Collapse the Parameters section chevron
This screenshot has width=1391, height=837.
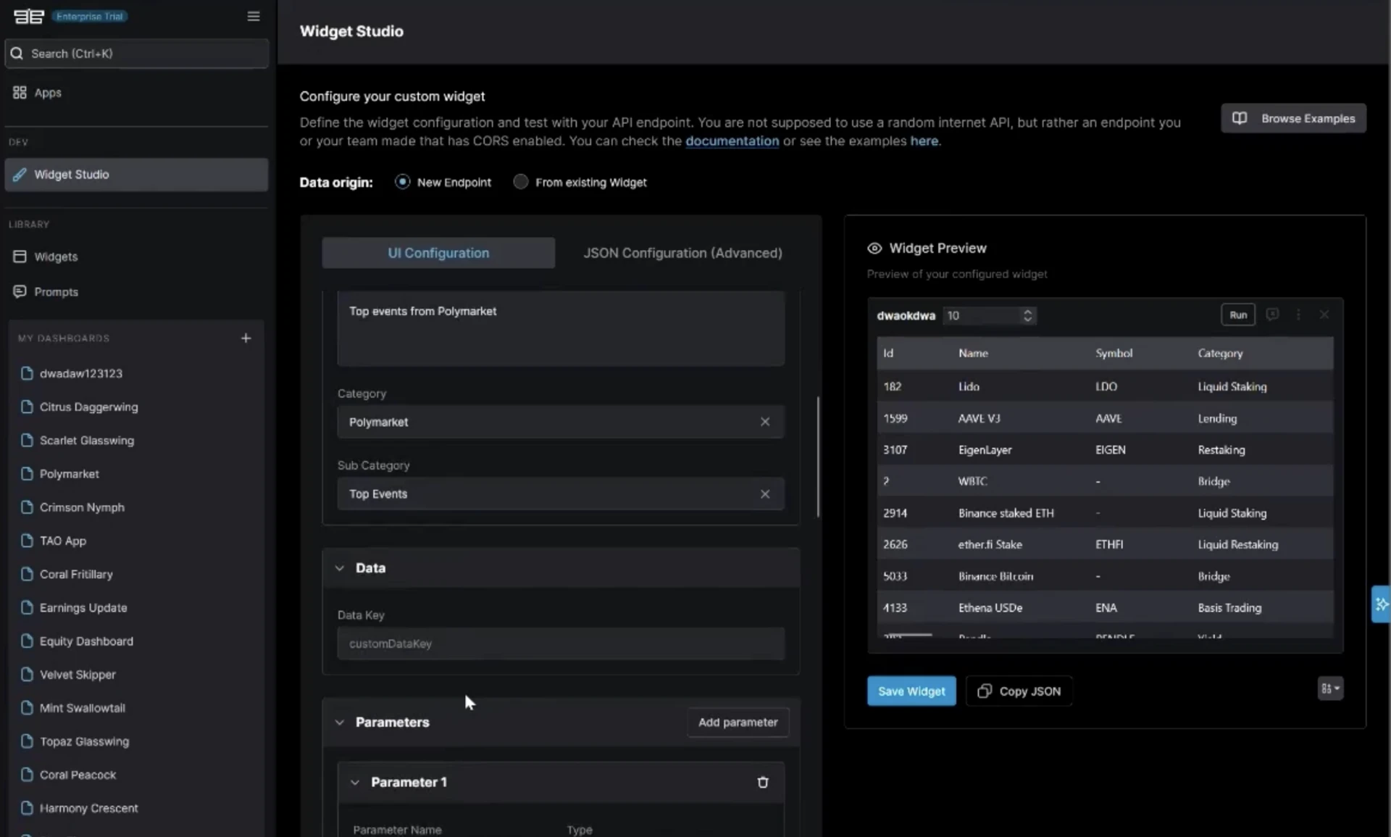click(x=340, y=723)
